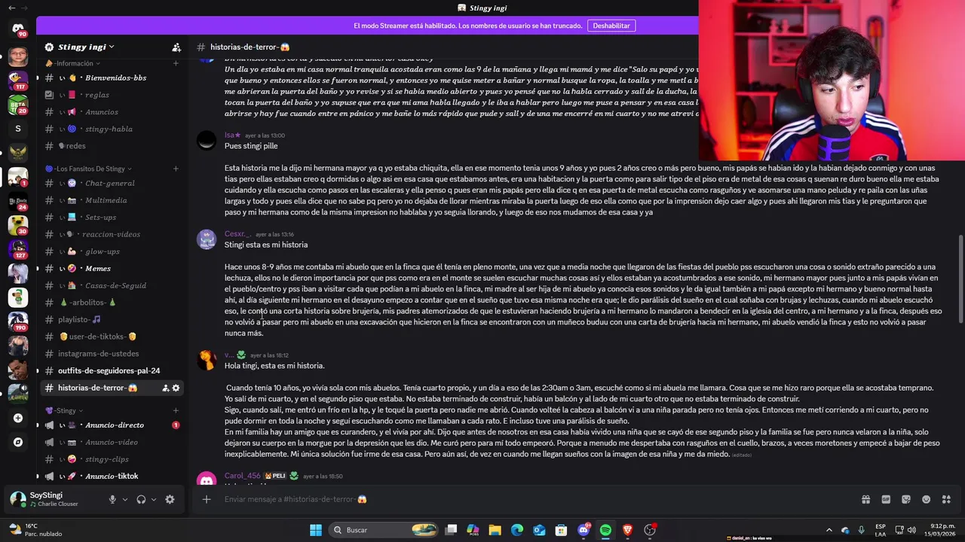Click invite icon on historias-de-terror channel row
Viewport: 965px width, 542px height.
tap(165, 388)
